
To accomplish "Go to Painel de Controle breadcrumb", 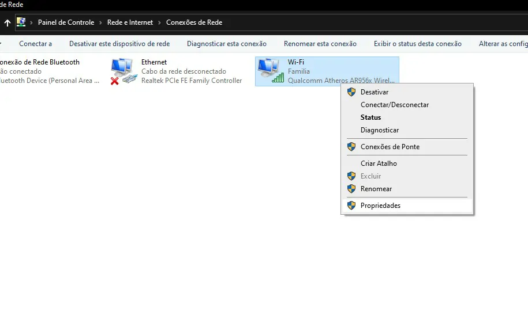I will coord(66,22).
